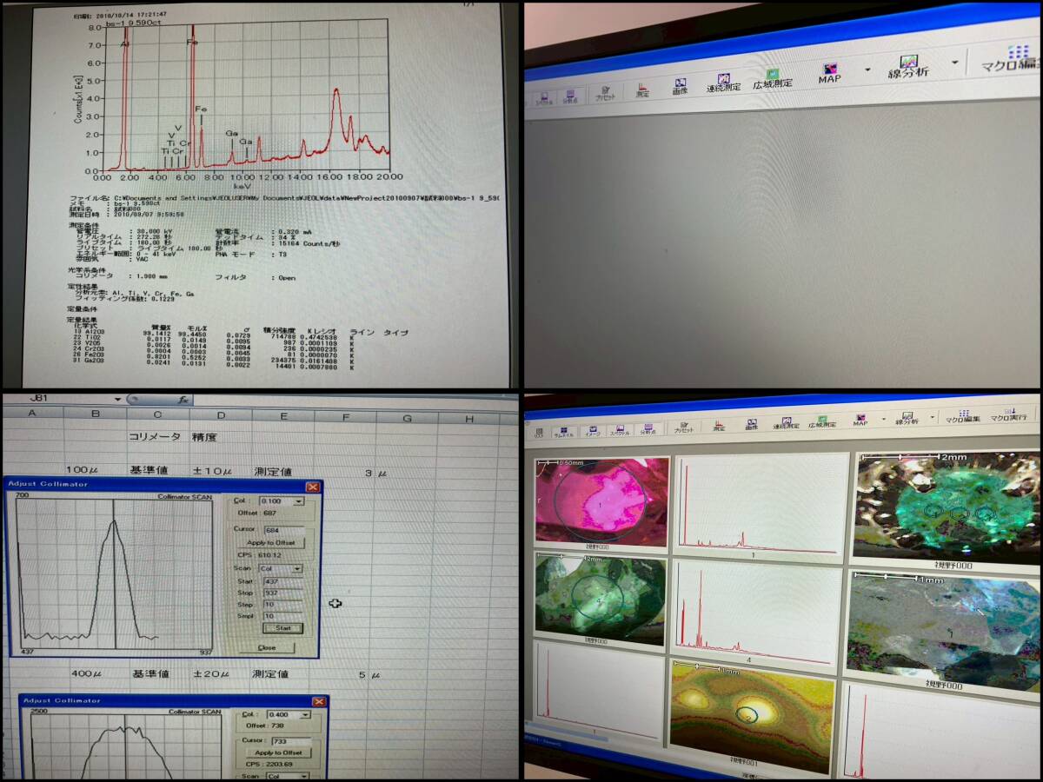This screenshot has height=782, width=1043.
Task: Click the 測定 measure icon in the empty analysis window
Action: (x=641, y=89)
